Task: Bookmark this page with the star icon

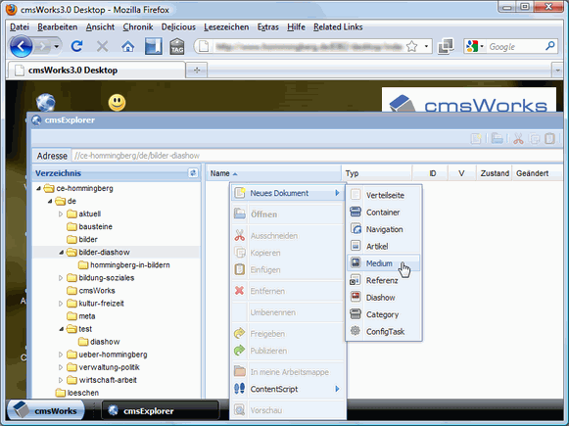Action: coord(411,46)
